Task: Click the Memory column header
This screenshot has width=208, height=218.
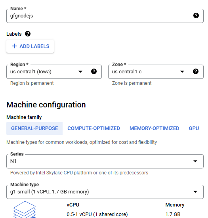Action: coord(175,205)
